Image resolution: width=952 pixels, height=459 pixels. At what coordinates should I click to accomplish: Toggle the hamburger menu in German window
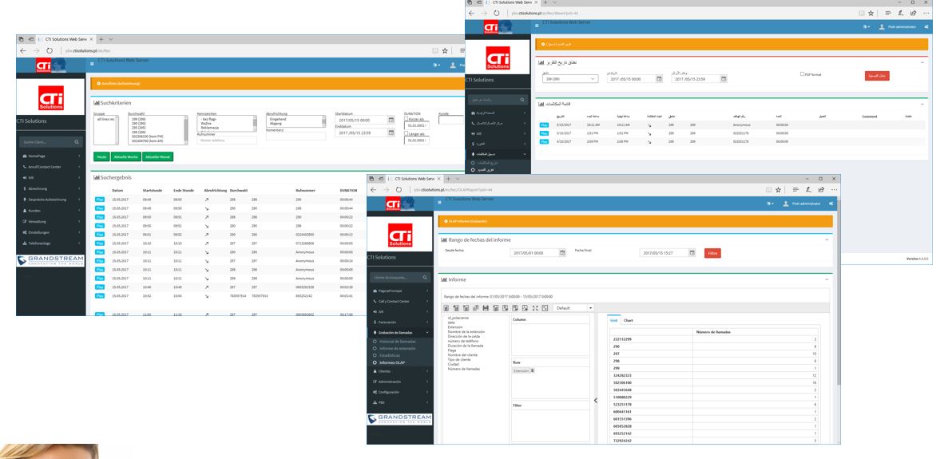tap(93, 63)
